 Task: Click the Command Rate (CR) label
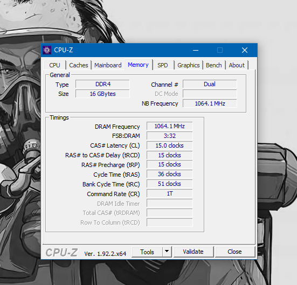click(x=113, y=194)
